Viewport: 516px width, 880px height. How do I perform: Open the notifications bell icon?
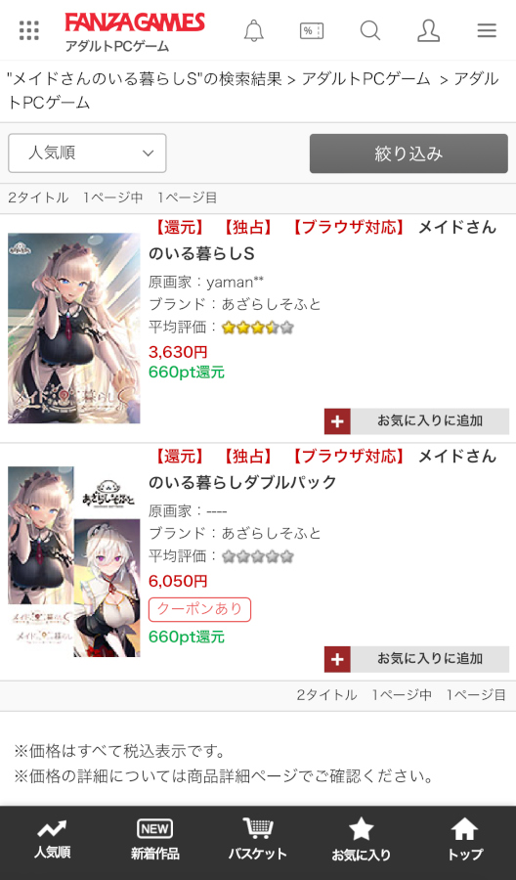pos(253,30)
